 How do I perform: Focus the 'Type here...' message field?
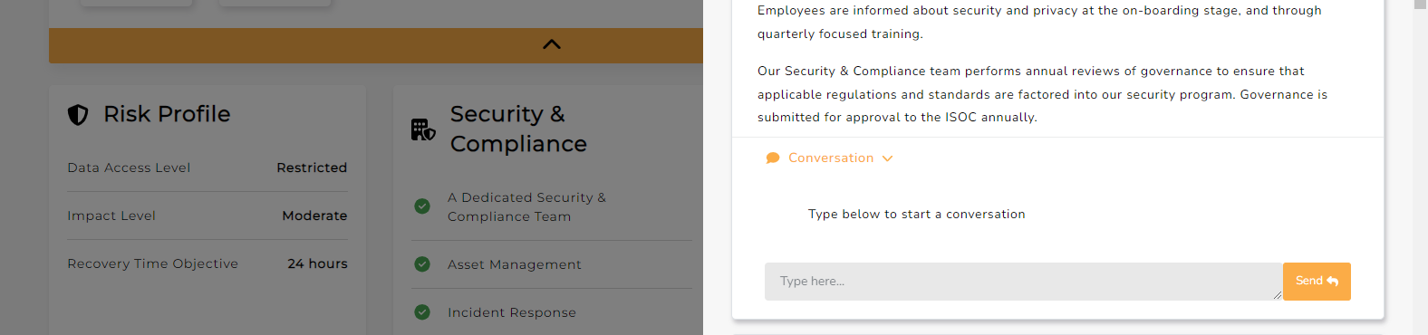[x=1023, y=282]
